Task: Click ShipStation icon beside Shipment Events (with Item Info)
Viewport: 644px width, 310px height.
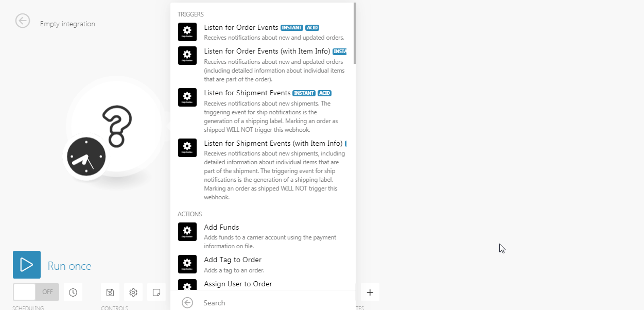Action: [x=187, y=148]
